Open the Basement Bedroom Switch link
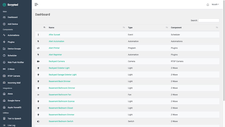Image resolution: width=225 pixels, height=127 pixels. click(61, 121)
